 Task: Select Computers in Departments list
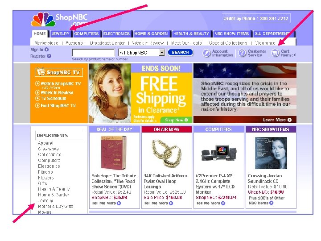point(49,160)
